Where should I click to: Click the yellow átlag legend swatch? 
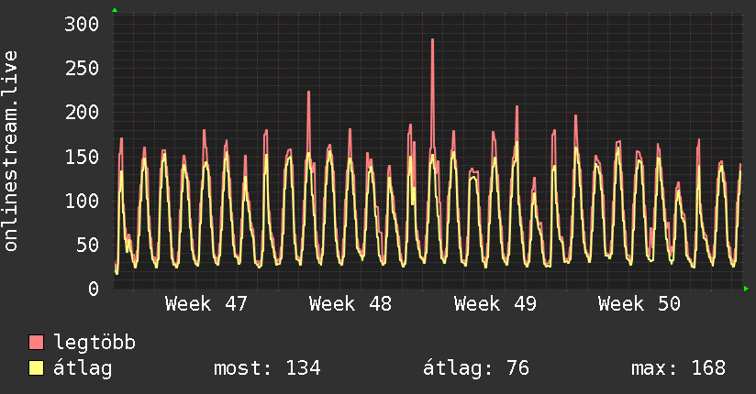pyautogui.click(x=37, y=368)
